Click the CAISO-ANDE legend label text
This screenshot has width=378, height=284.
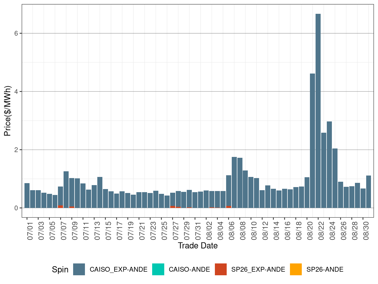coord(189,270)
